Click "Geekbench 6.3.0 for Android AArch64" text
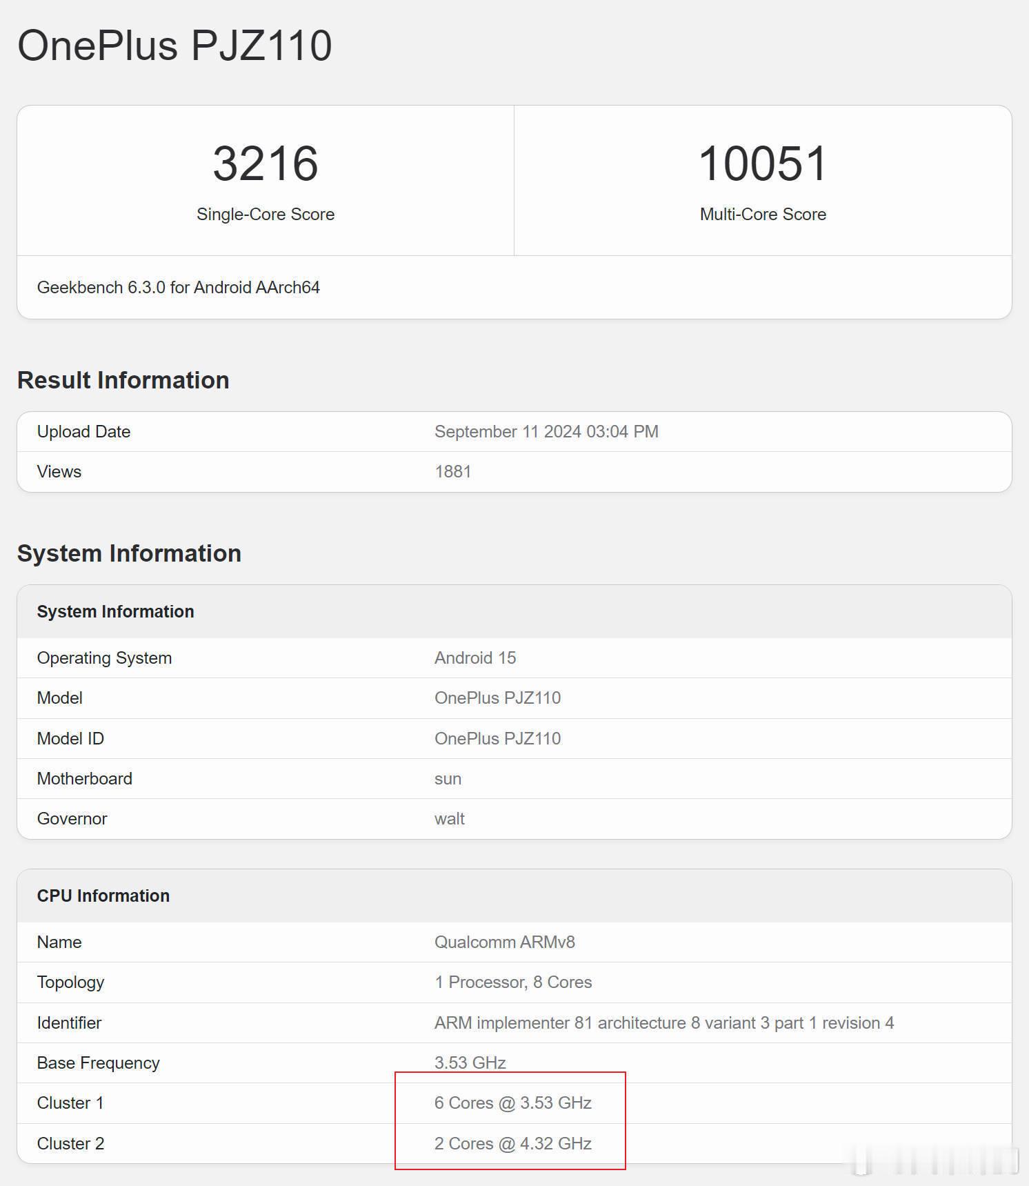The image size is (1029, 1186). coord(179,287)
